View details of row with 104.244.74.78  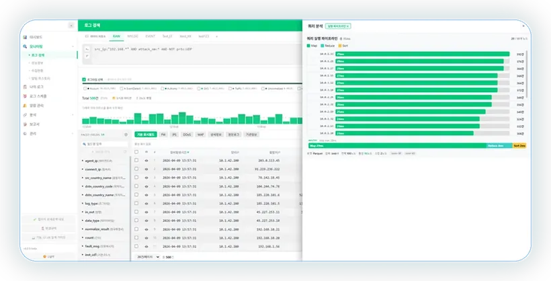(146, 186)
